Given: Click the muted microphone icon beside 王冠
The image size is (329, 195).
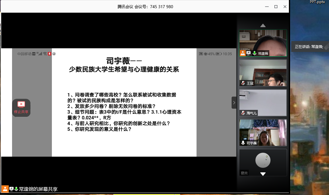Looking at the screenshot, I should click(243, 83).
